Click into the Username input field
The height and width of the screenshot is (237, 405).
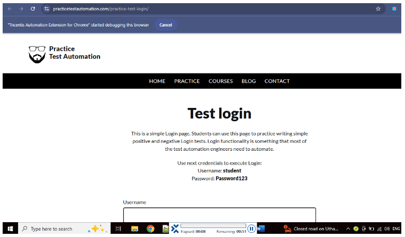(219, 215)
